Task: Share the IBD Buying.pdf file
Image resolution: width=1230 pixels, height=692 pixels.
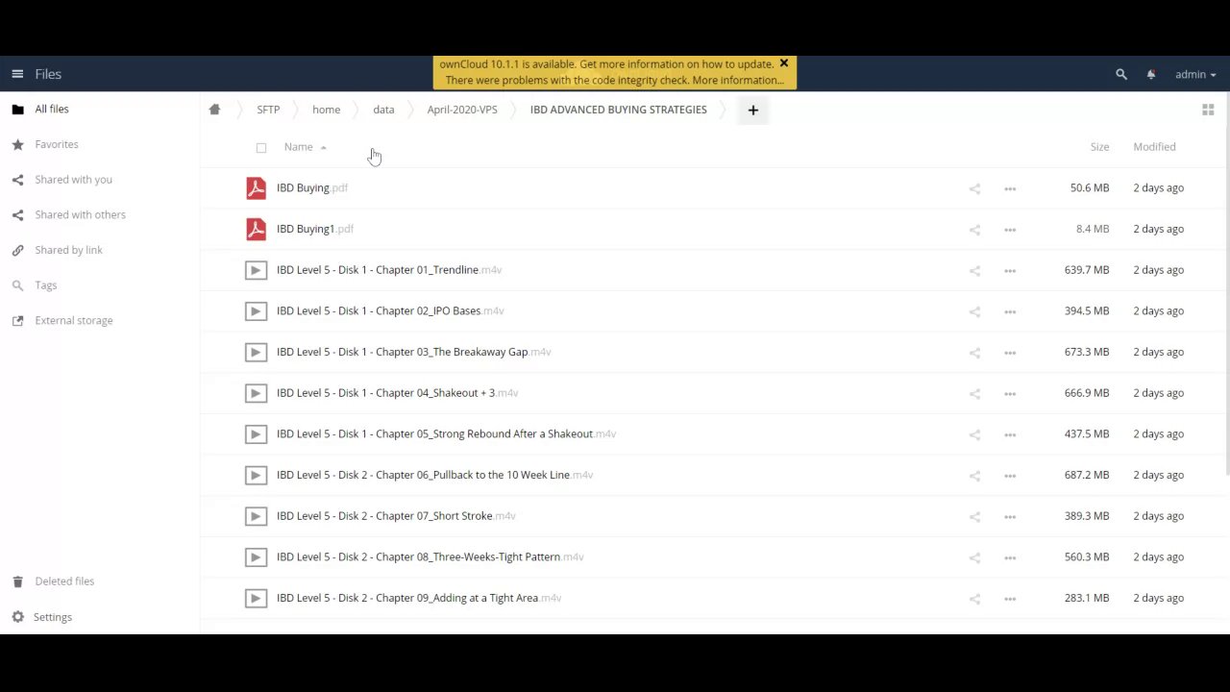Action: click(x=974, y=188)
